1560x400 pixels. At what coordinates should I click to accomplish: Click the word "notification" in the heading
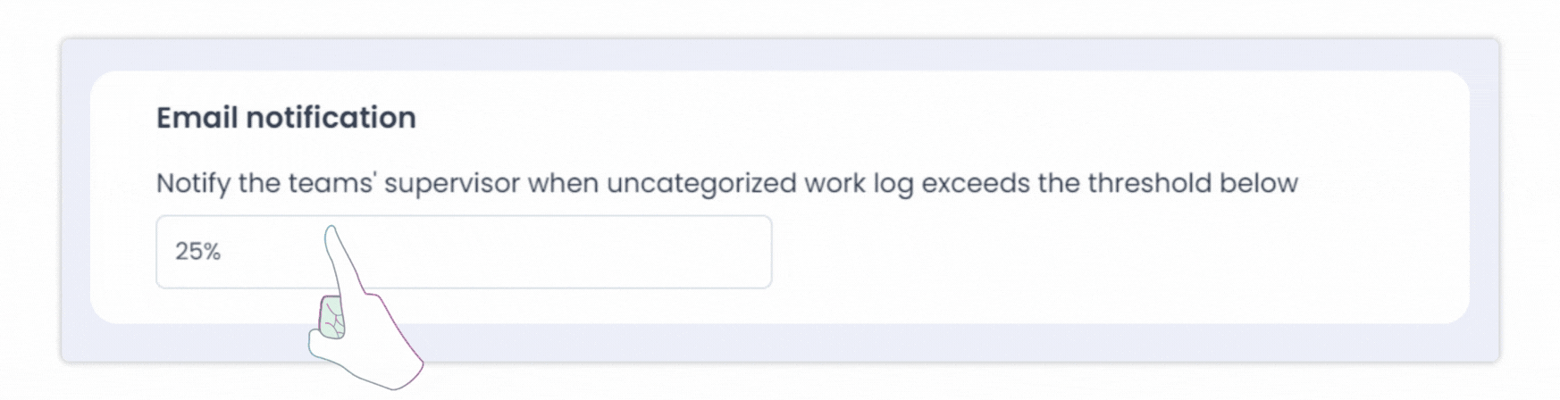pos(331,118)
